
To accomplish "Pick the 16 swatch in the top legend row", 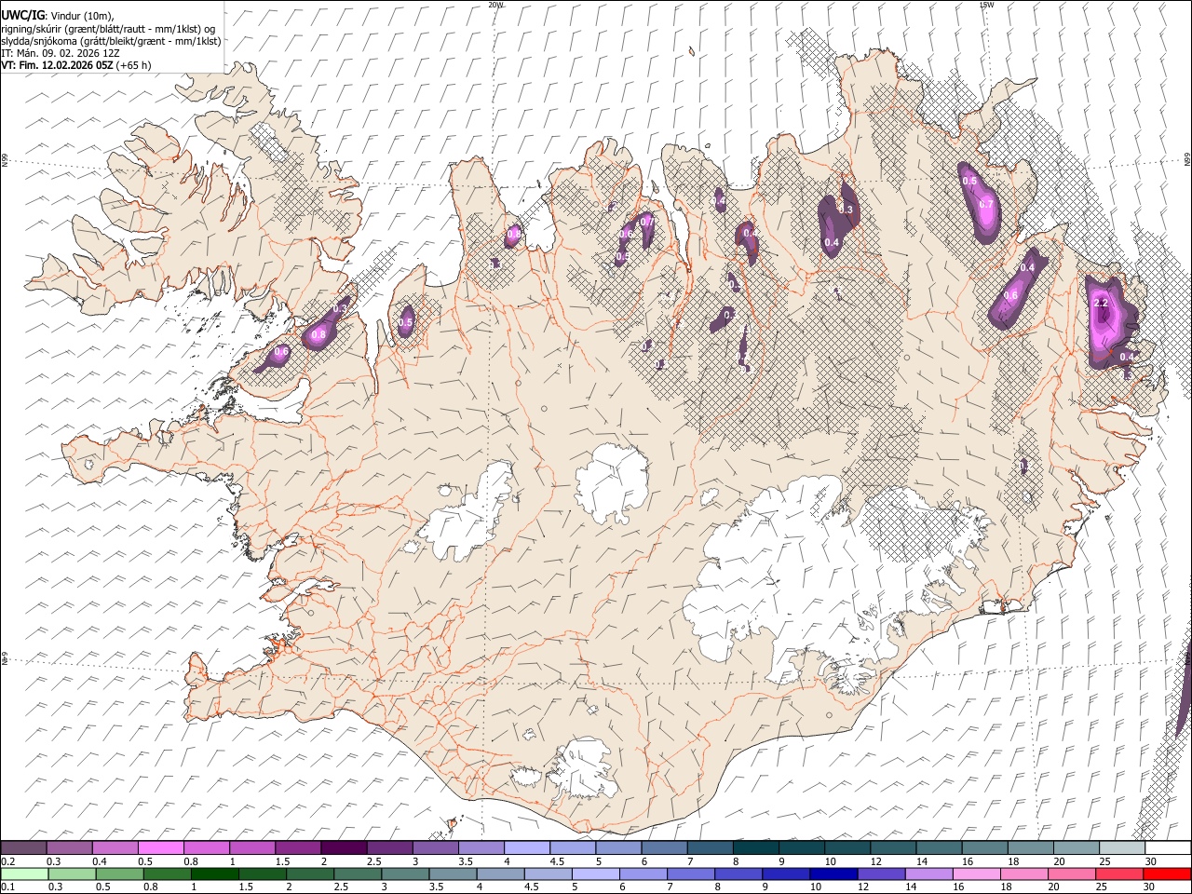I will point(984,848).
